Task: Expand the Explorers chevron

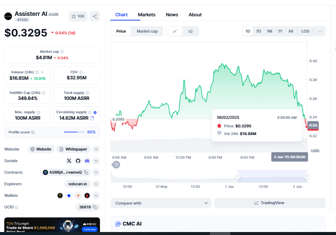Action: click(96, 184)
